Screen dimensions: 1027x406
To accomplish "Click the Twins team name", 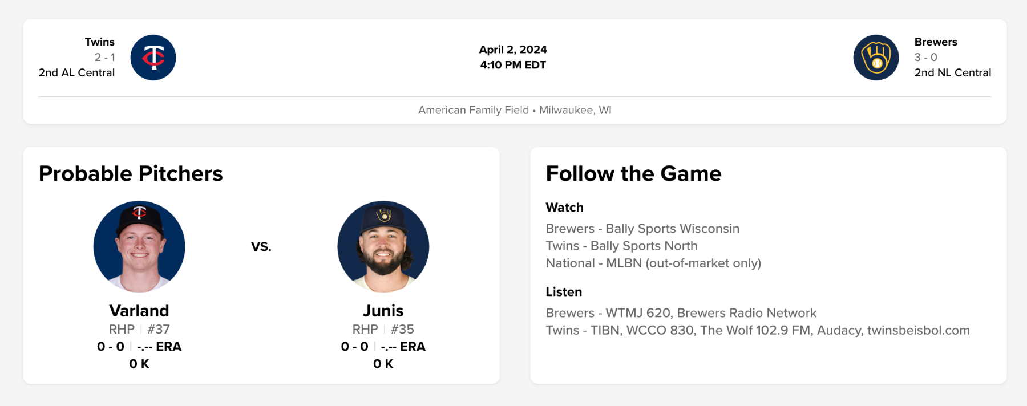I will pos(100,42).
